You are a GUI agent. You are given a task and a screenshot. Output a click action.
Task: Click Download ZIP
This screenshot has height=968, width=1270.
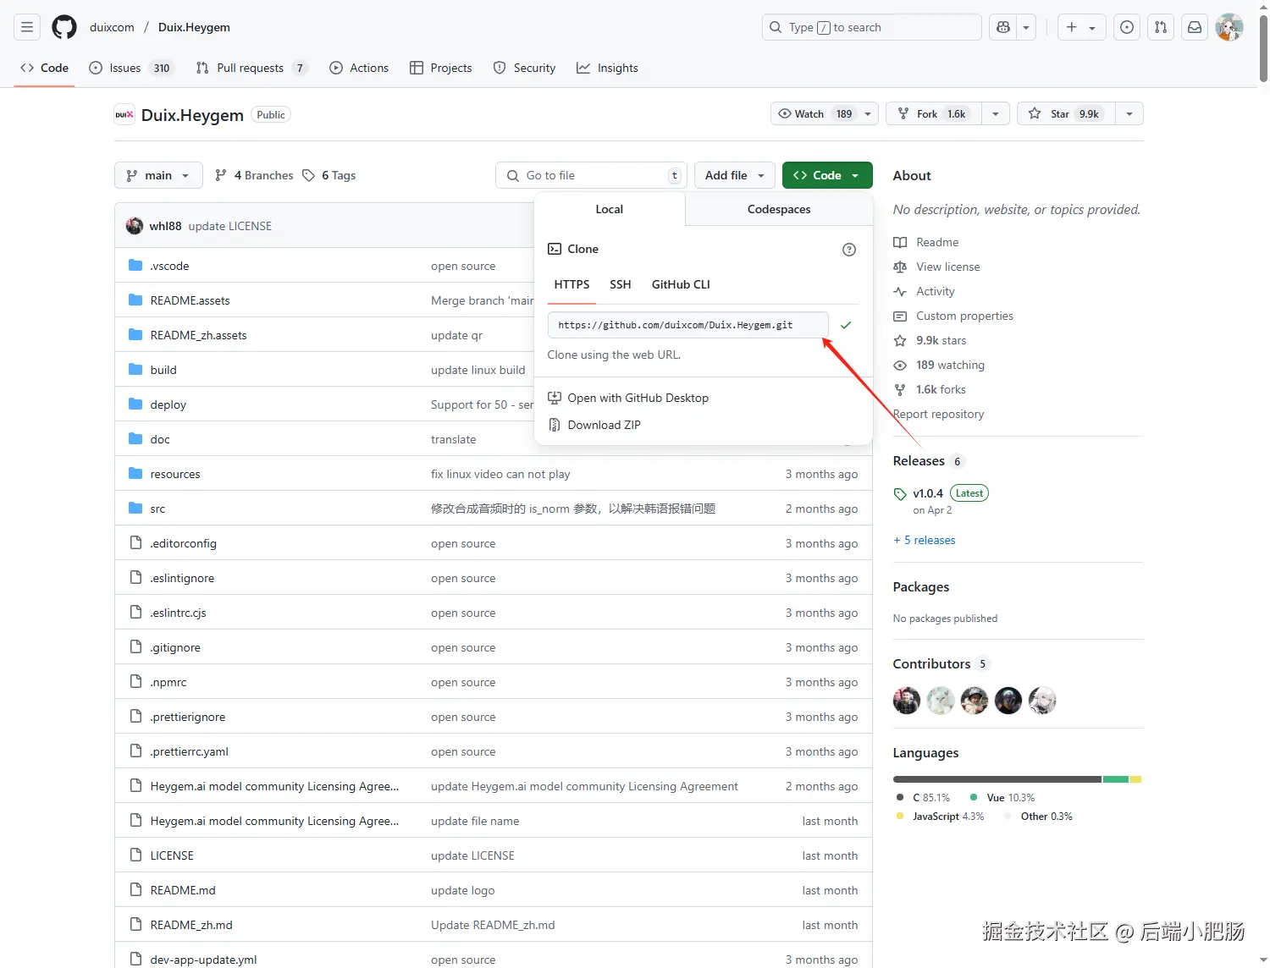(604, 425)
